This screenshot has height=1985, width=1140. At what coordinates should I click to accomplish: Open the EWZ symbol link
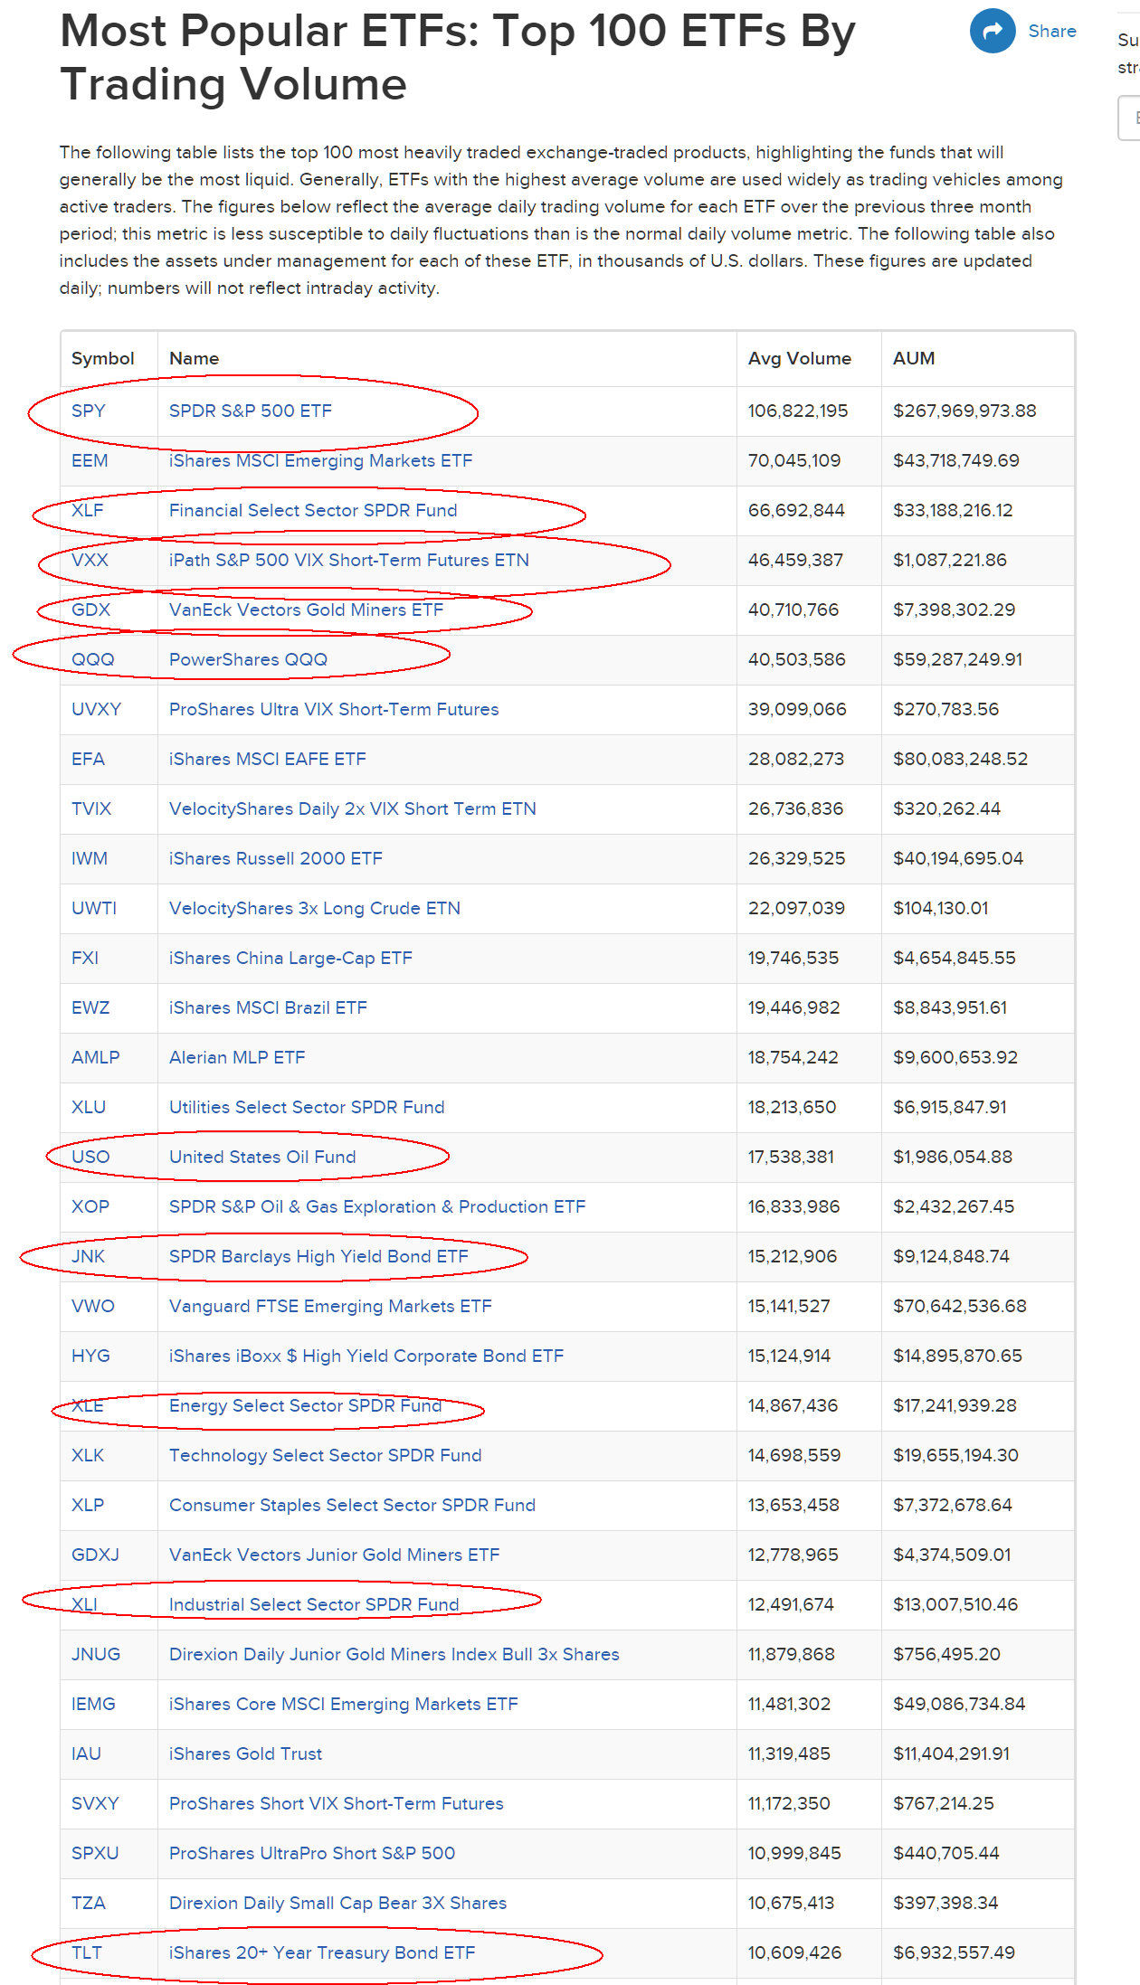tap(90, 1007)
